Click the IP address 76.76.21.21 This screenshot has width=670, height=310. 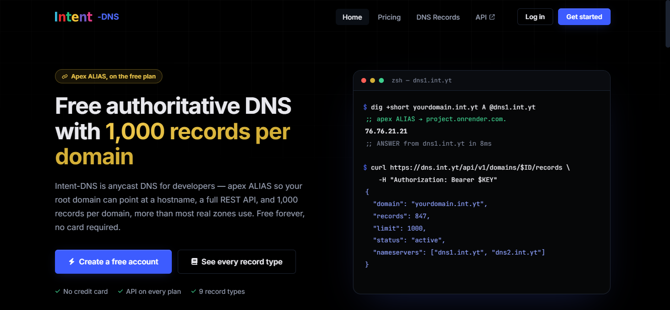386,131
